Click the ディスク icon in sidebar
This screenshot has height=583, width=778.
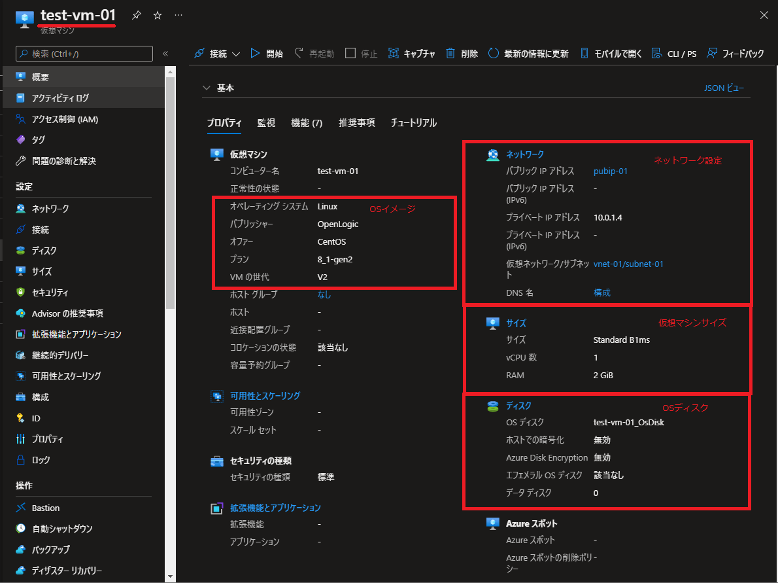(20, 251)
